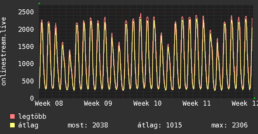The image size is (258, 134).
Task: Click the 0 y-axis value
Action: [32, 98]
